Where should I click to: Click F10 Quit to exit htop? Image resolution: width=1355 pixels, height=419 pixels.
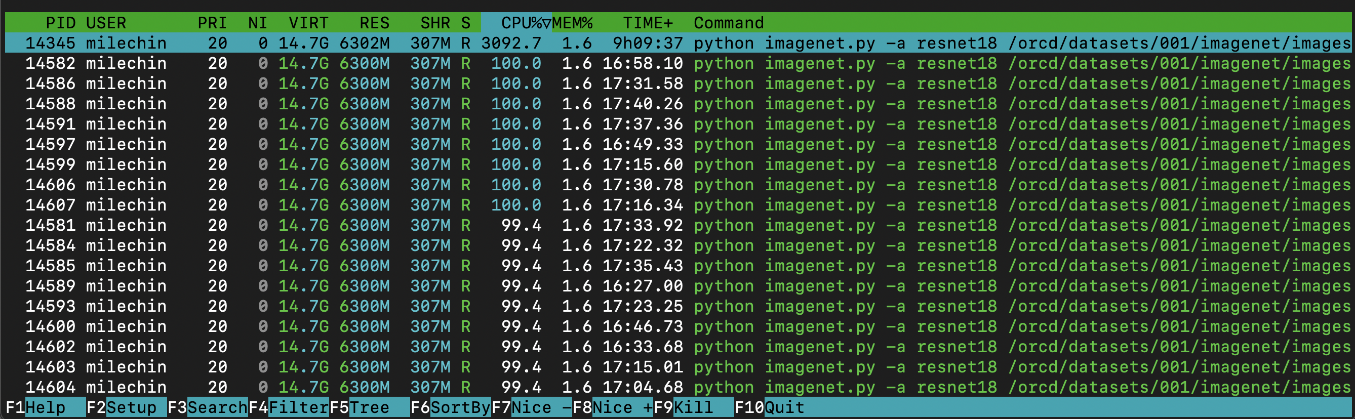click(x=769, y=407)
